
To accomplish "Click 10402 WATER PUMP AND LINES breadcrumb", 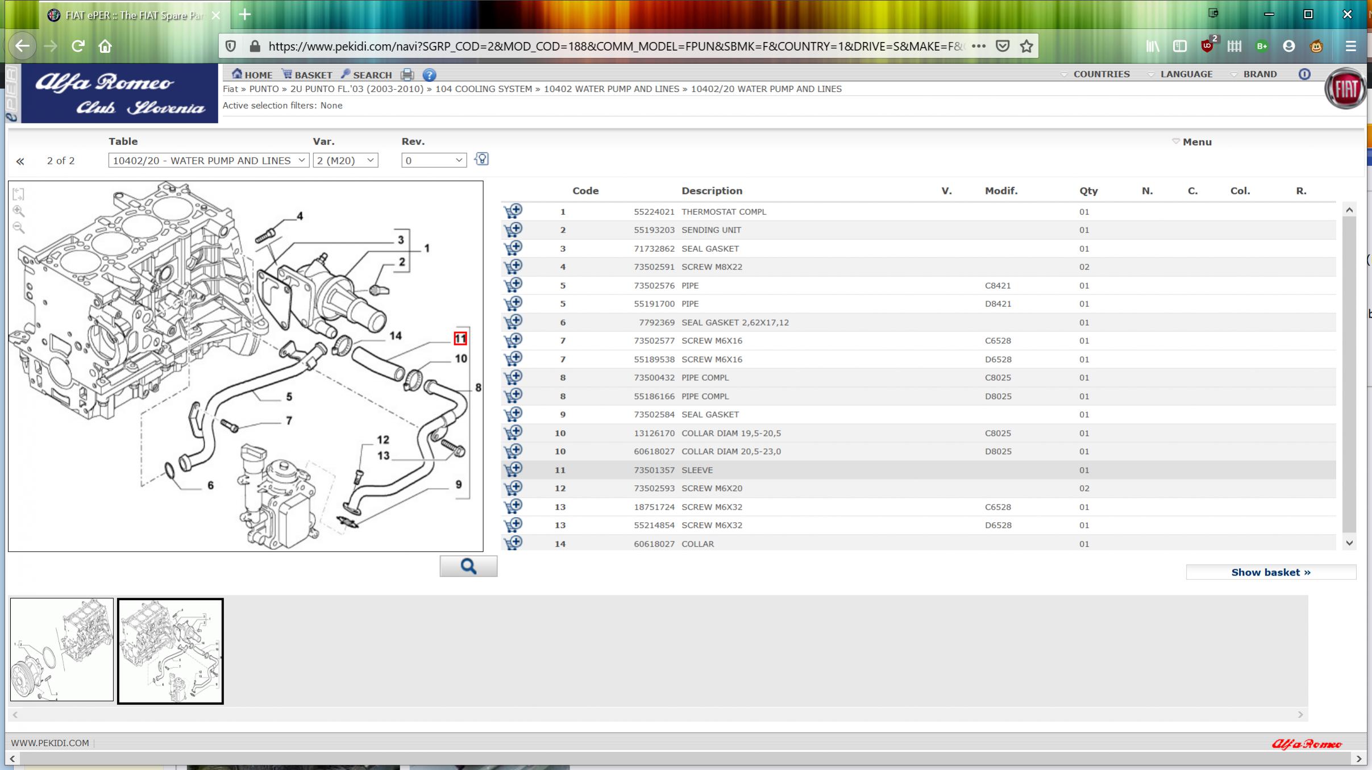I will tap(612, 89).
